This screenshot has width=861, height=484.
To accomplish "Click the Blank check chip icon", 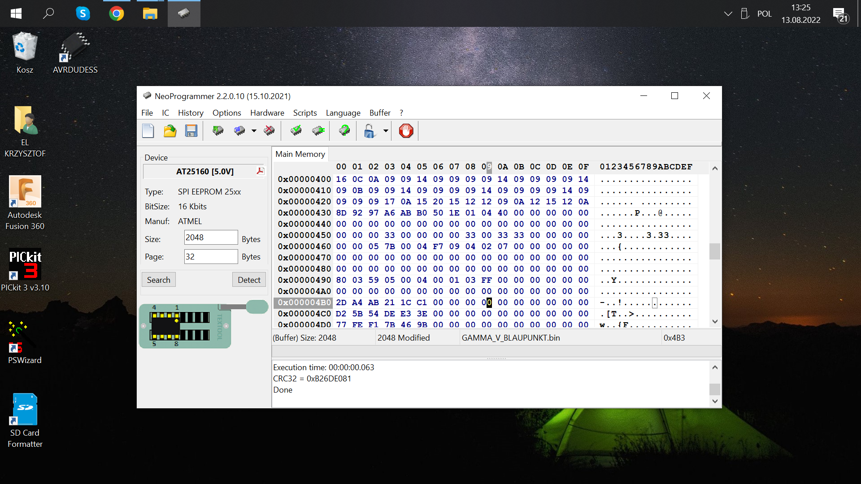I will [318, 131].
